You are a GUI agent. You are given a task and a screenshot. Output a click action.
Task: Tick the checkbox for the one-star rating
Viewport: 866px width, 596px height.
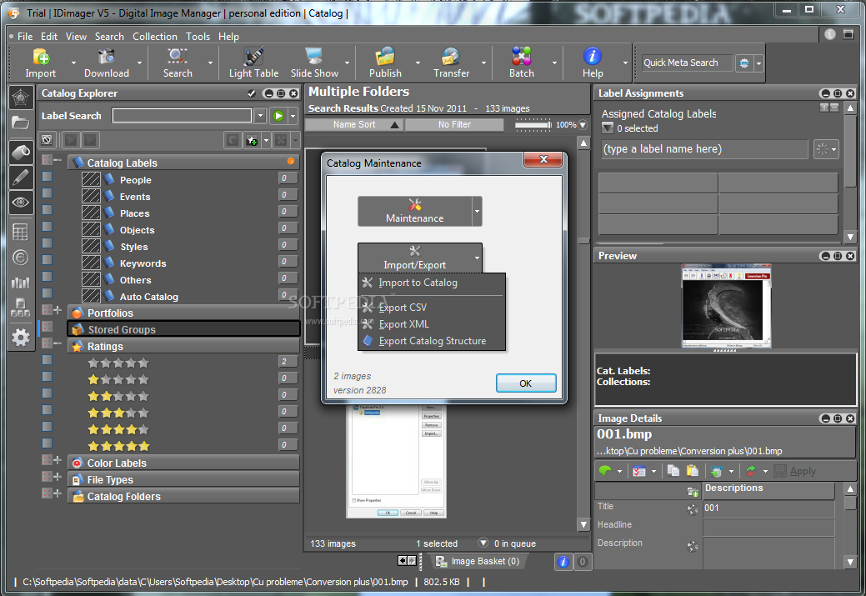[x=48, y=377]
